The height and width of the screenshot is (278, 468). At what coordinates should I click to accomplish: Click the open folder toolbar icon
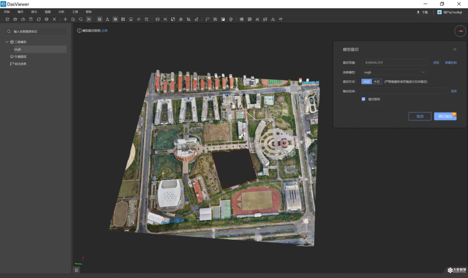pos(15,19)
